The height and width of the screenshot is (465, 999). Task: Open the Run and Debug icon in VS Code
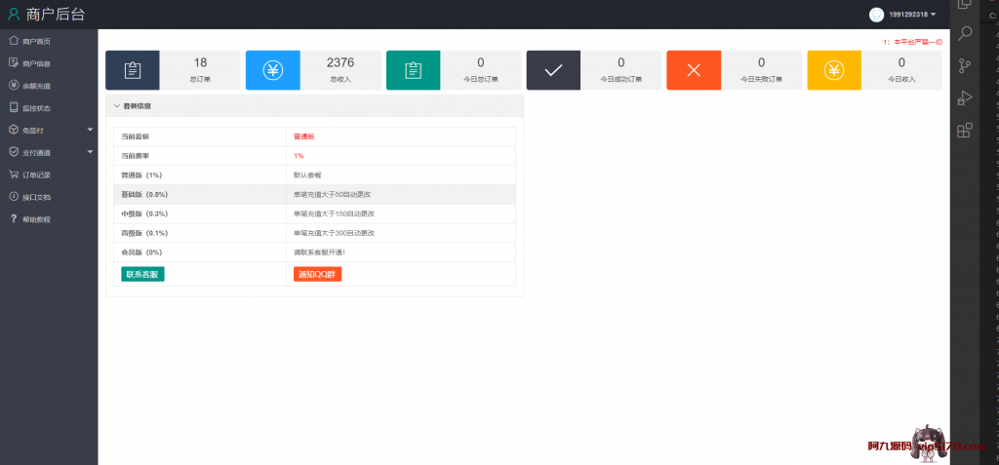(965, 98)
